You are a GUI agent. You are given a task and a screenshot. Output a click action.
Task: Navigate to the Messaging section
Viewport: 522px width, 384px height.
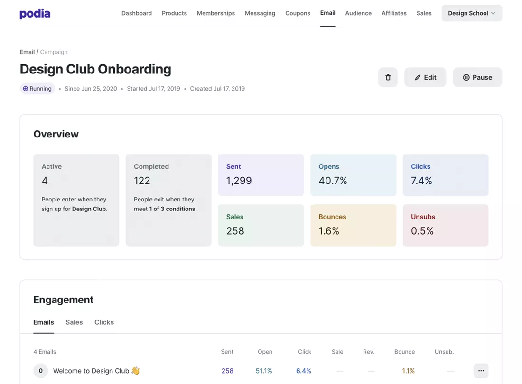pos(260,13)
